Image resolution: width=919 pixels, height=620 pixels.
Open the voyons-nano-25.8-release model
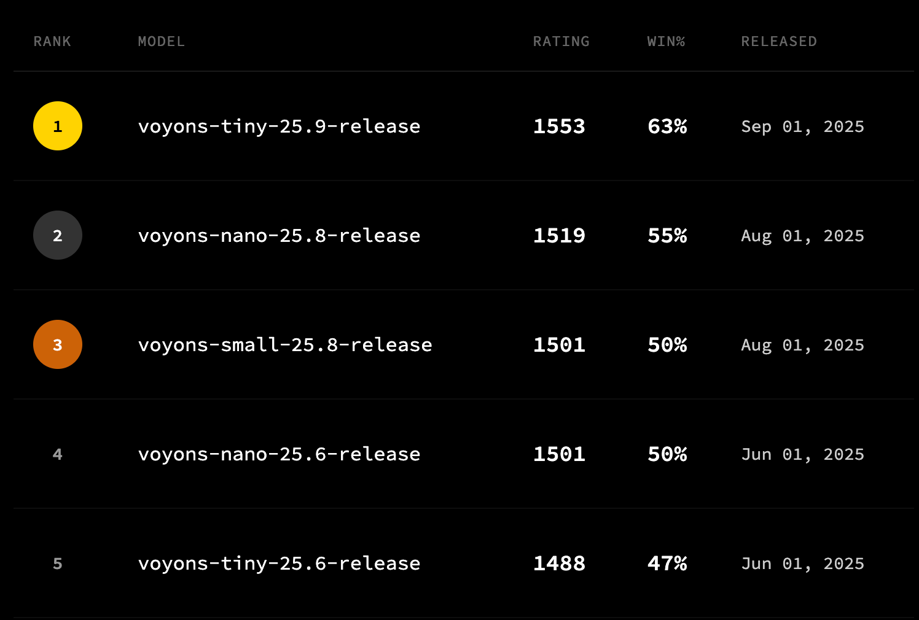pos(279,236)
